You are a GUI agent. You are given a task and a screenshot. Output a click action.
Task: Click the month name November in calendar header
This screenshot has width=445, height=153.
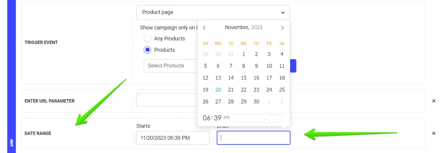tap(237, 27)
